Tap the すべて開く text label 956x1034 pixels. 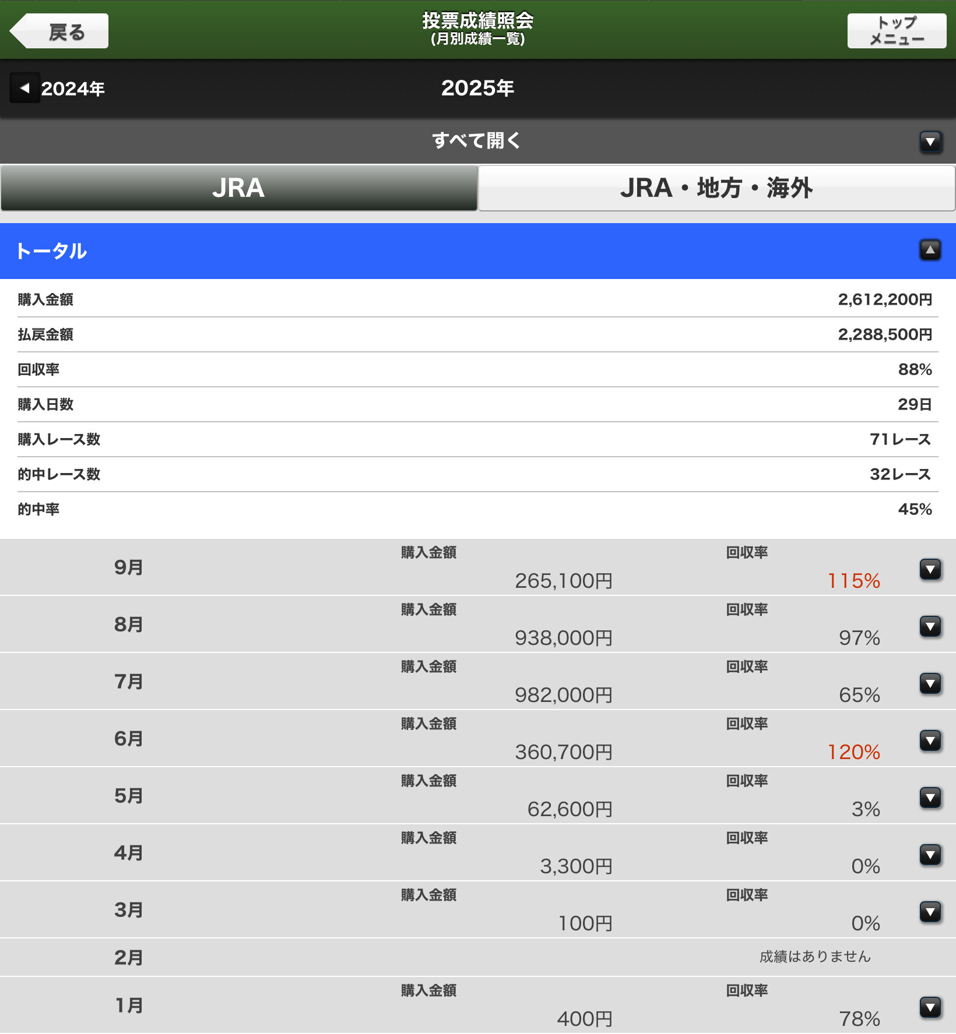click(476, 141)
